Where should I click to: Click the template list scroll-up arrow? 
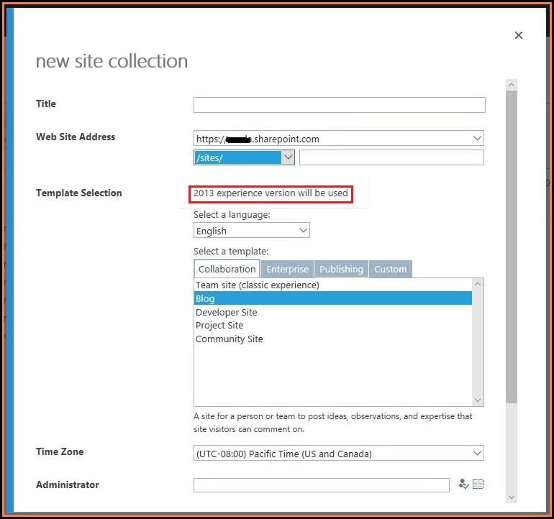[x=478, y=285]
